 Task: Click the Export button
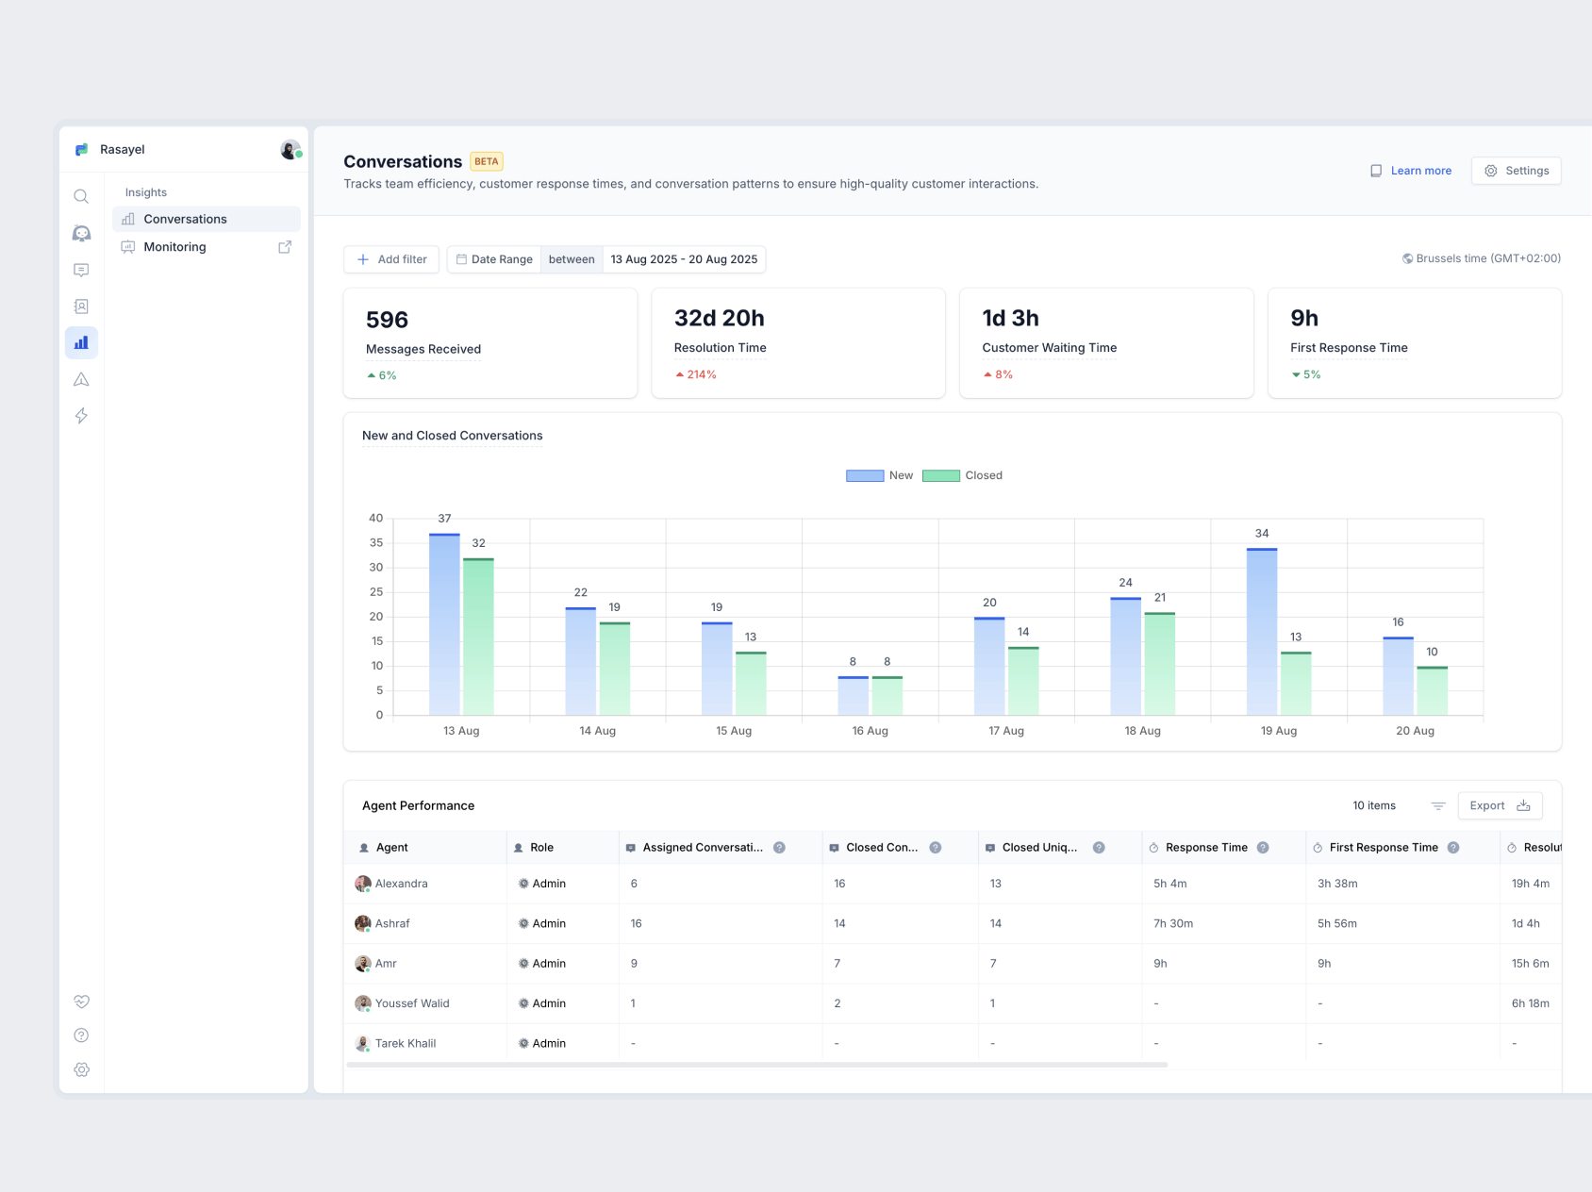[x=1500, y=805]
